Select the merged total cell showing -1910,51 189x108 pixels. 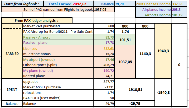[x=135, y=89]
